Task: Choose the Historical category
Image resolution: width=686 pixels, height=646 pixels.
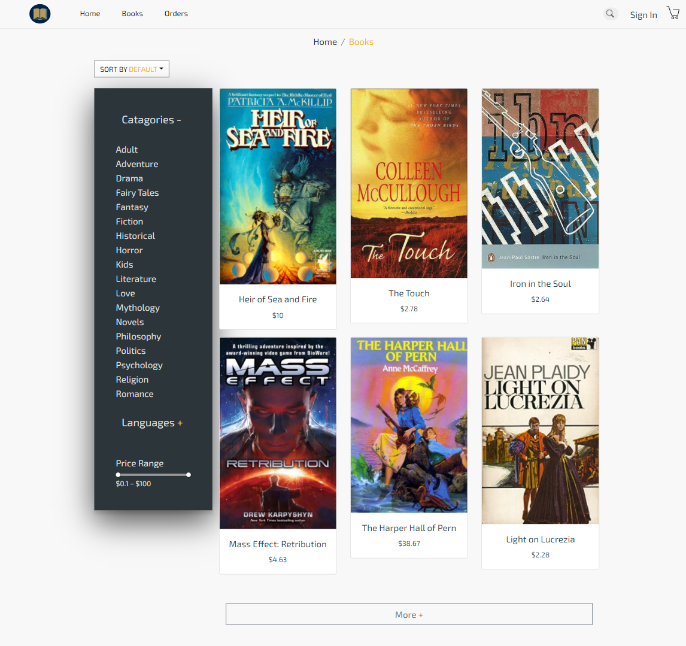Action: pyautogui.click(x=135, y=236)
